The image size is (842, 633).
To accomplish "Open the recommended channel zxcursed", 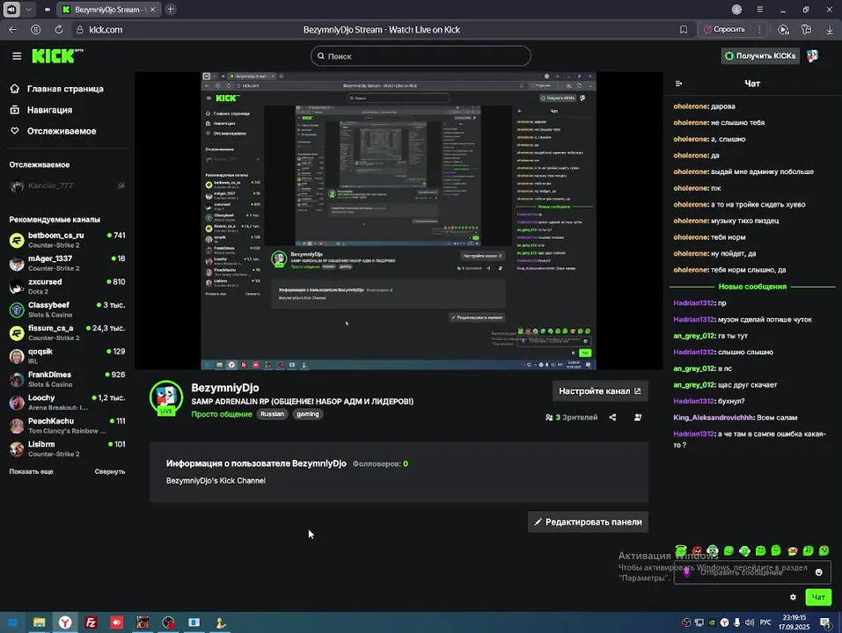I will (x=67, y=286).
